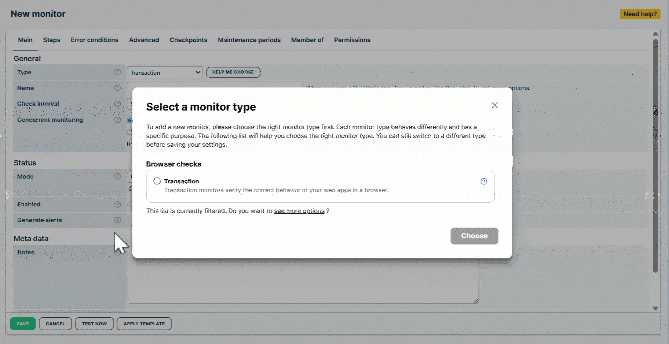This screenshot has height=344, width=669.
Task: Go to the Checkpoints tab
Action: coord(188,40)
